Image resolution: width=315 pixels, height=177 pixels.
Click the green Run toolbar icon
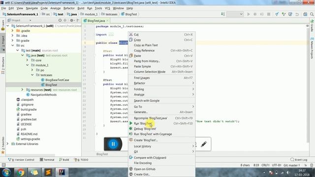click(x=249, y=14)
